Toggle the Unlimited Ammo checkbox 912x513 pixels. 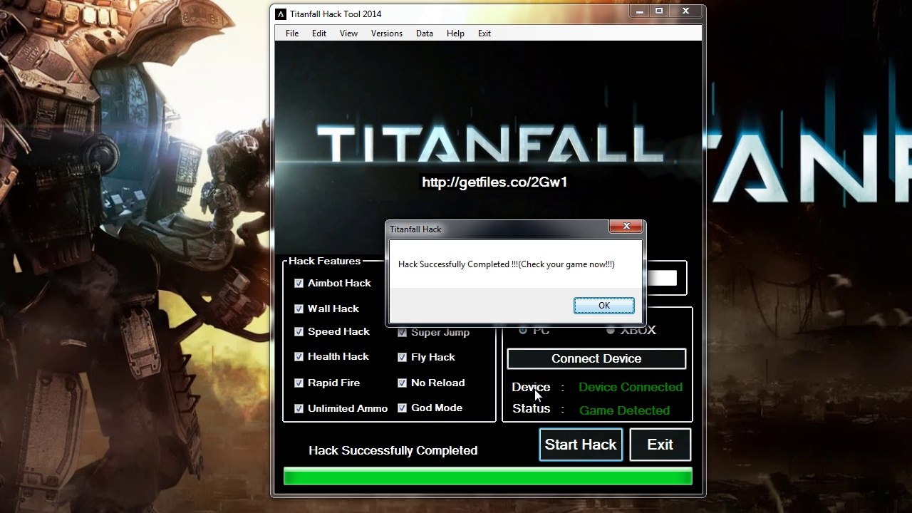click(299, 408)
